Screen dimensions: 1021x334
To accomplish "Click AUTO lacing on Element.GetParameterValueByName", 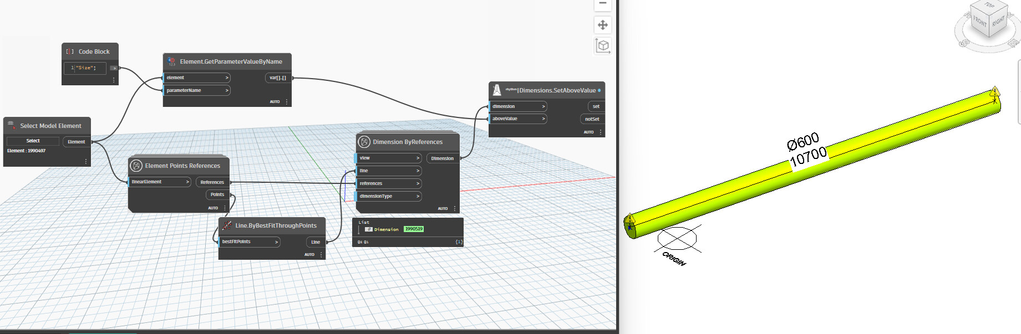I will click(x=275, y=102).
